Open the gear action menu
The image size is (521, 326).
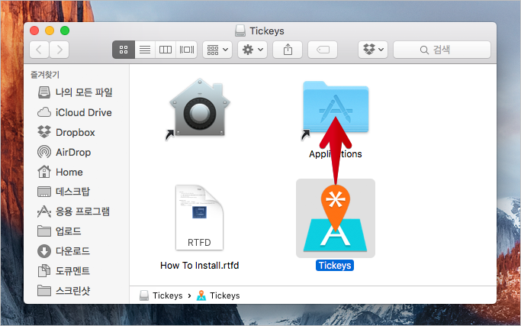[252, 50]
